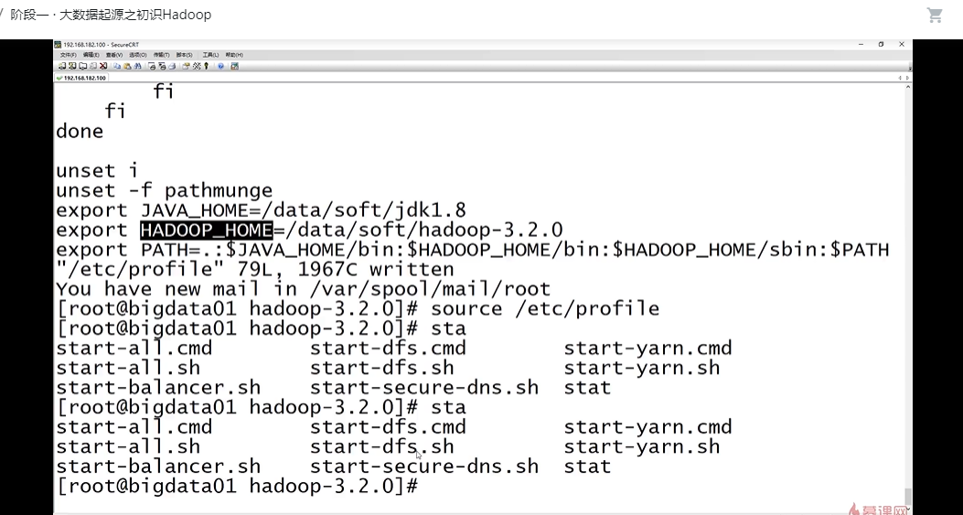Click the Quick Connect toolbar icon

[x=72, y=66]
